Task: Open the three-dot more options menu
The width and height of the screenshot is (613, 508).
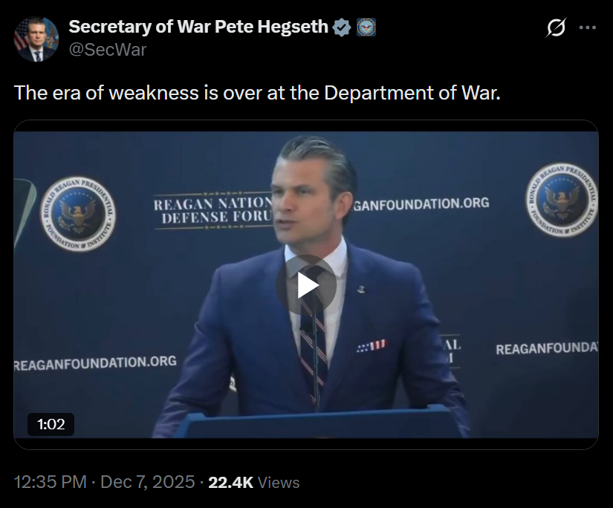Action: click(588, 27)
